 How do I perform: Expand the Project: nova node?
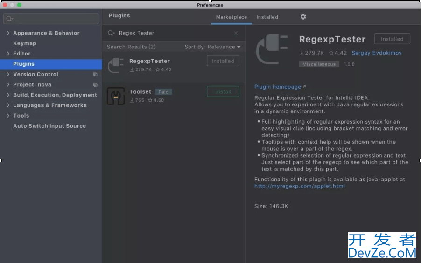point(8,84)
